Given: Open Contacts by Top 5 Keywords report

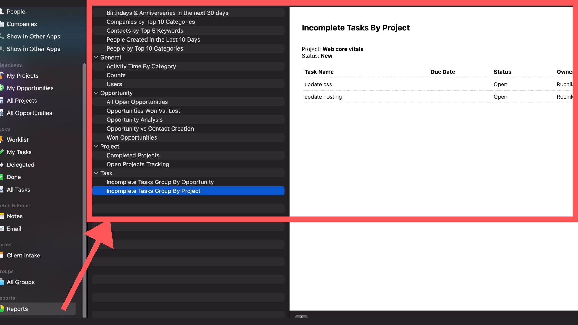Looking at the screenshot, I should coord(188,31).
